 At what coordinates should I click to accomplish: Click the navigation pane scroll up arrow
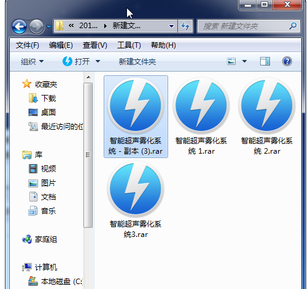tap(88, 77)
